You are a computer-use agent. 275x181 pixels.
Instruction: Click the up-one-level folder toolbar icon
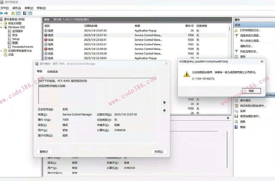13,13
